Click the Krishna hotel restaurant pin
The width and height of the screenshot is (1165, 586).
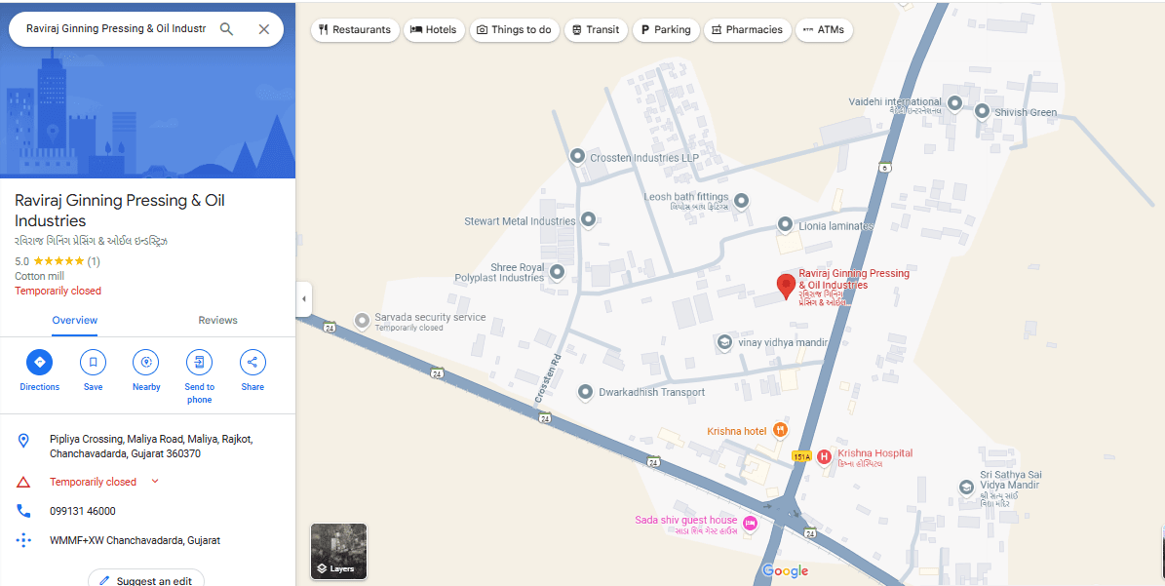point(779,429)
